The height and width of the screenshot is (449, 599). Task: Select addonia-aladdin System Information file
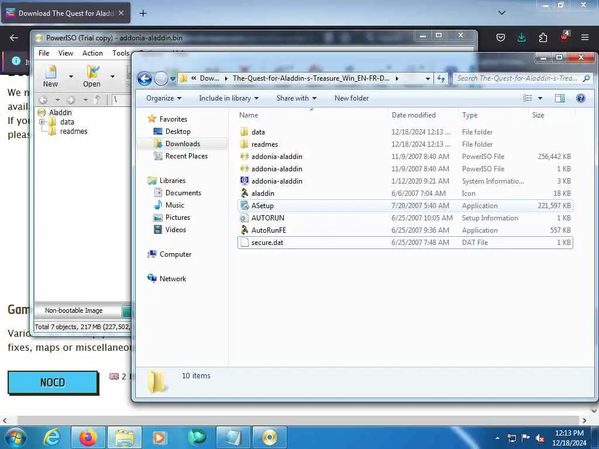click(405, 181)
